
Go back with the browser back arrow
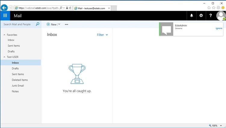(x=4, y=8)
